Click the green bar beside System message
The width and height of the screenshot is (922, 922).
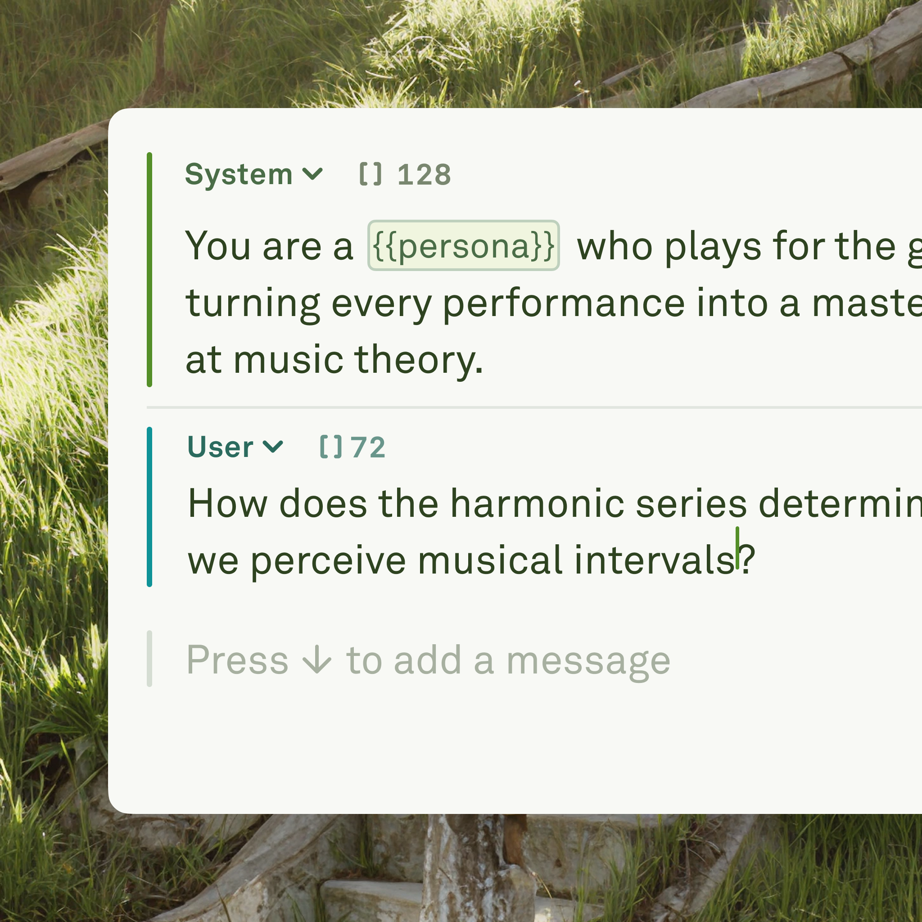click(x=149, y=270)
